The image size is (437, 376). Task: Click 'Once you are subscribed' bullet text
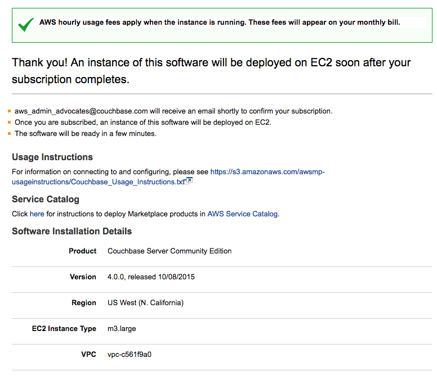coord(143,123)
